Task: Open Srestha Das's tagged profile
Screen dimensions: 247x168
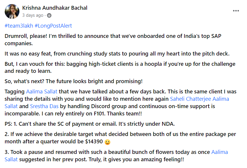Action: coord(44,106)
